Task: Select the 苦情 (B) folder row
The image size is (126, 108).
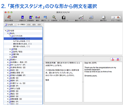Action: [23, 91]
